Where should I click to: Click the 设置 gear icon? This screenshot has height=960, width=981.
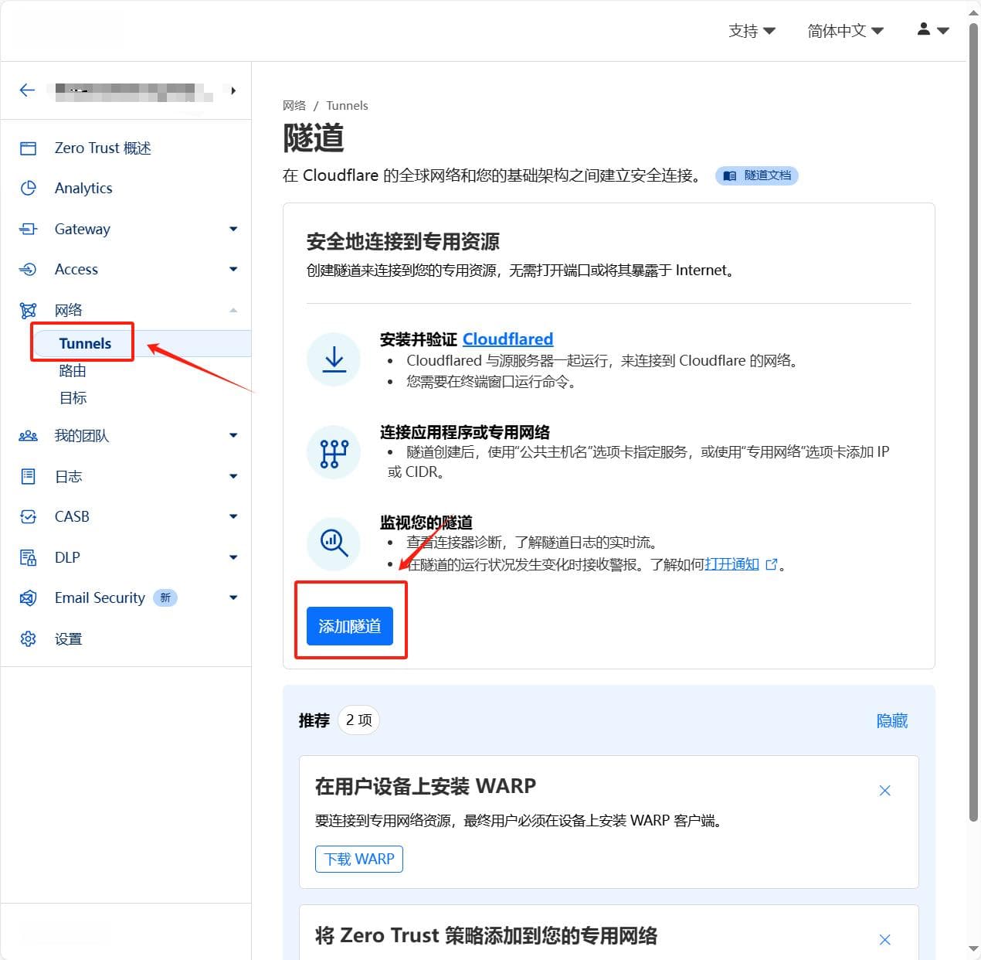pos(28,638)
